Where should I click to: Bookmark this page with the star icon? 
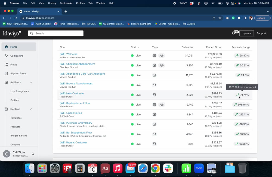[220, 18]
